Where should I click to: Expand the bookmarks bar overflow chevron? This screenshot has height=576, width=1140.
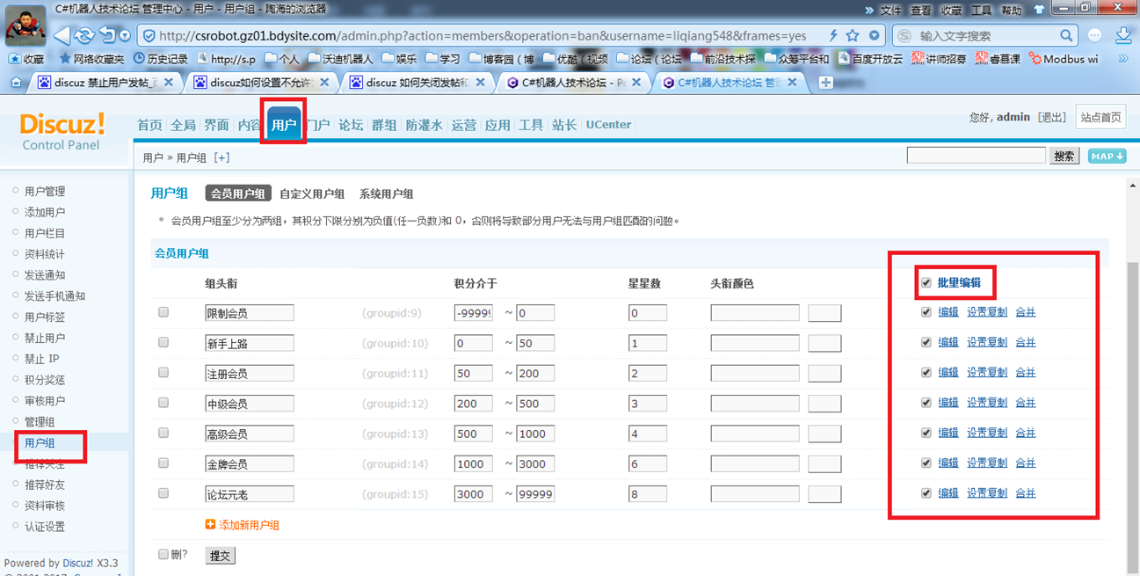click(x=1123, y=59)
